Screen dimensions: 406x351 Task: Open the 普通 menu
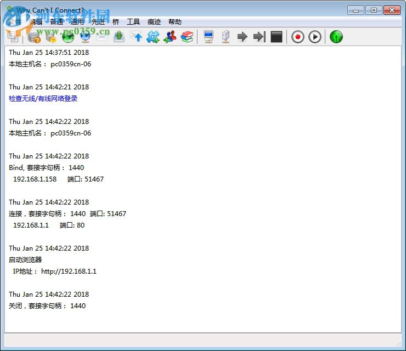(57, 22)
